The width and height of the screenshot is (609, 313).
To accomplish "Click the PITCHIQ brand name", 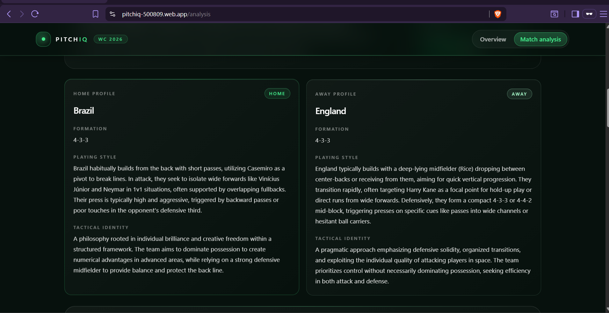I will (71, 39).
